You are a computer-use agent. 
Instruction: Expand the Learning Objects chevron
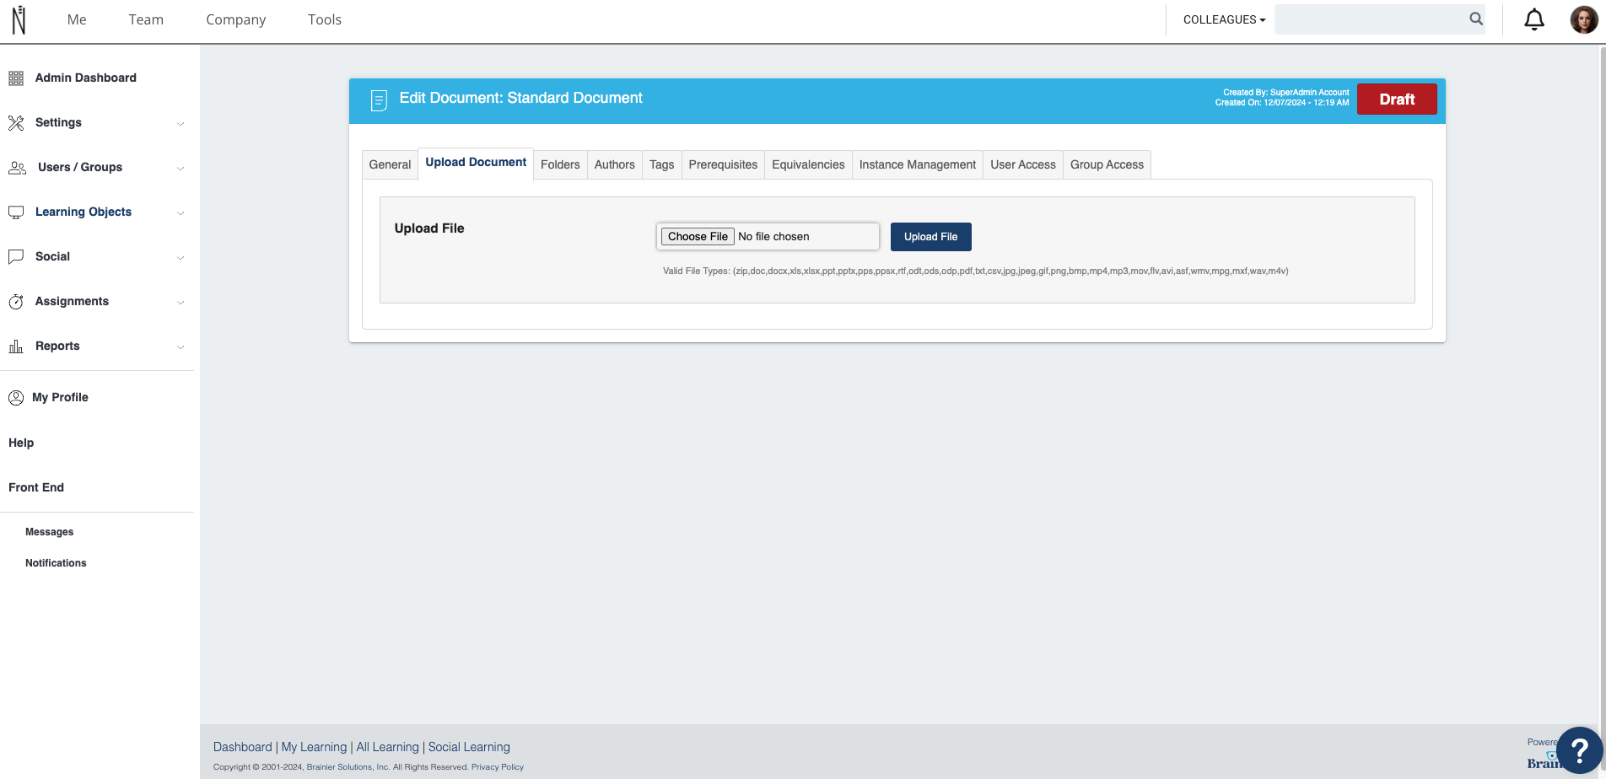tap(181, 213)
